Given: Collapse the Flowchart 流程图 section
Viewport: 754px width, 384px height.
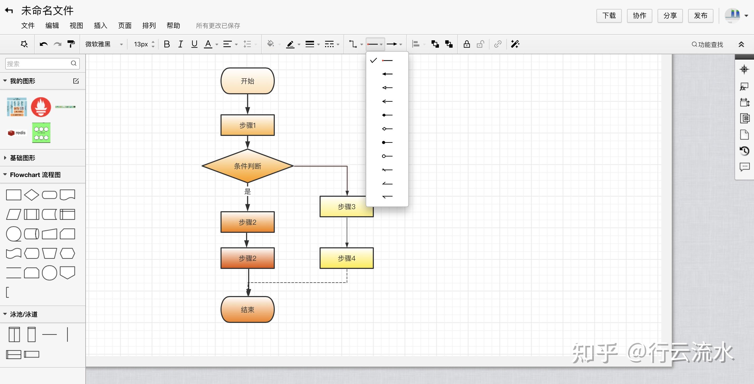Looking at the screenshot, I should pyautogui.click(x=35, y=175).
